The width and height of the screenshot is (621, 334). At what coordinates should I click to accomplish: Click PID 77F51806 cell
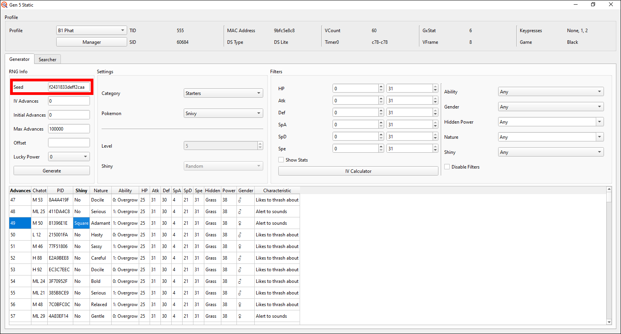60,246
